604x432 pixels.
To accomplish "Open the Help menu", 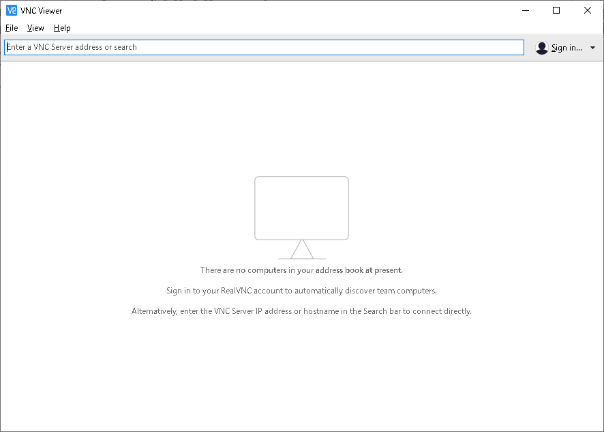I will coord(62,28).
